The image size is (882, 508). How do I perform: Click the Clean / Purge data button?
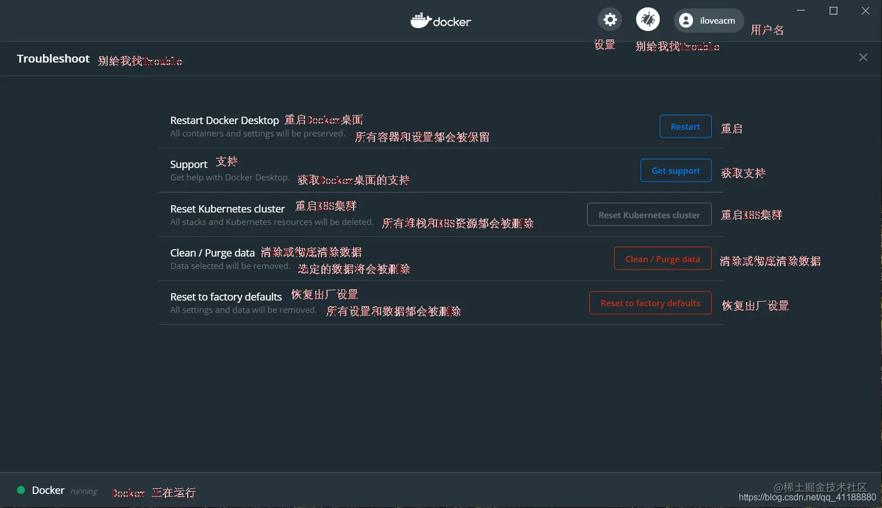(663, 258)
